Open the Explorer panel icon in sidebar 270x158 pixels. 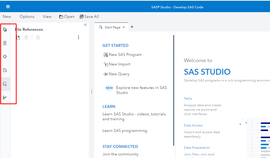5,29
